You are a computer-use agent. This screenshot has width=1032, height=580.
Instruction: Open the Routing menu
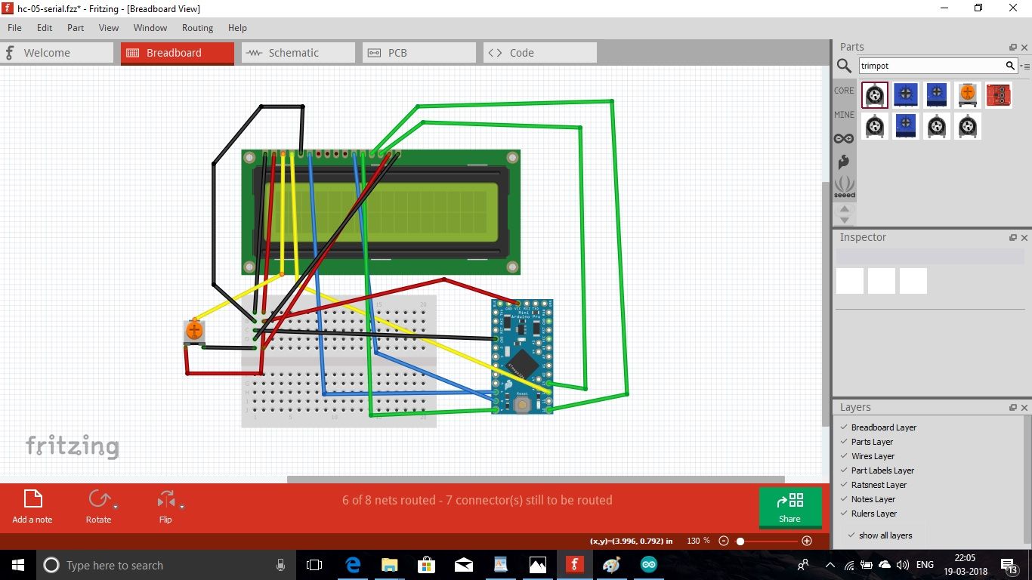pyautogui.click(x=197, y=28)
